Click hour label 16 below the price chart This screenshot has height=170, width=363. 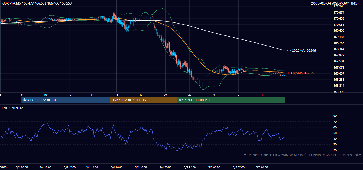point(116,95)
